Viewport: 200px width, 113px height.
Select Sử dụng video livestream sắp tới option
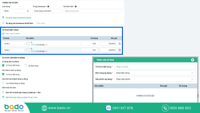3,17
